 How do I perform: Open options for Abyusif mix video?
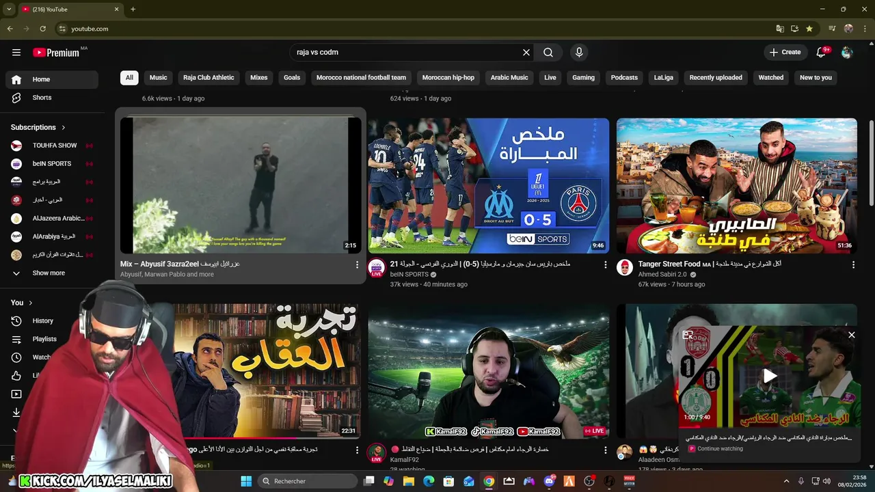[357, 264]
